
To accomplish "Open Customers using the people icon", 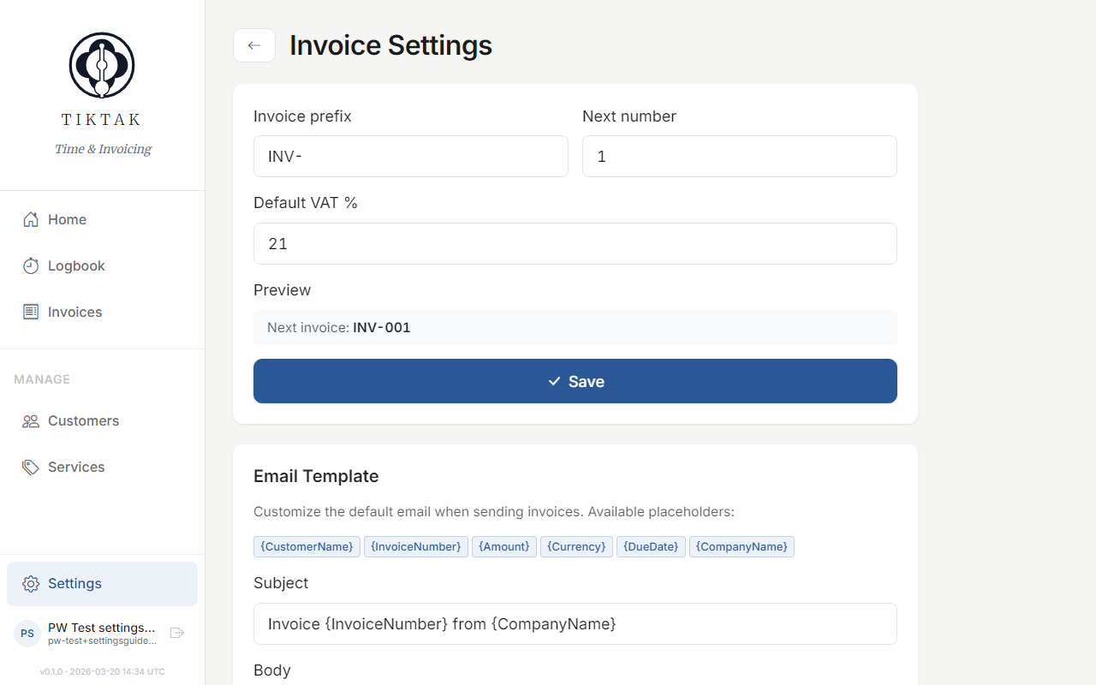I will pos(30,420).
